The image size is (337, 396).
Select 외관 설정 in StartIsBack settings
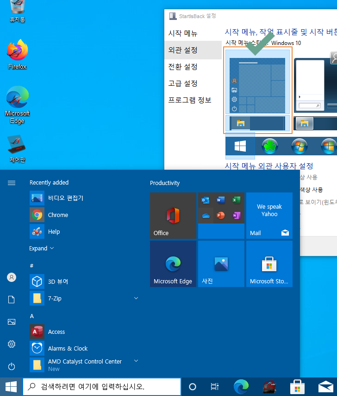pos(193,50)
